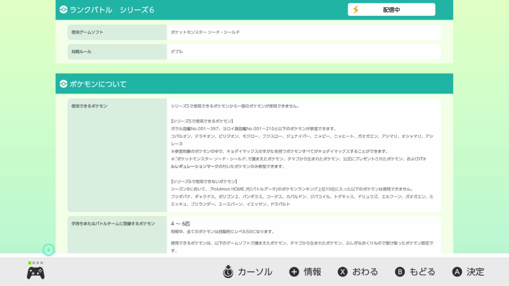Click the カーソル label
The height and width of the screenshot is (286, 509).
click(255, 272)
